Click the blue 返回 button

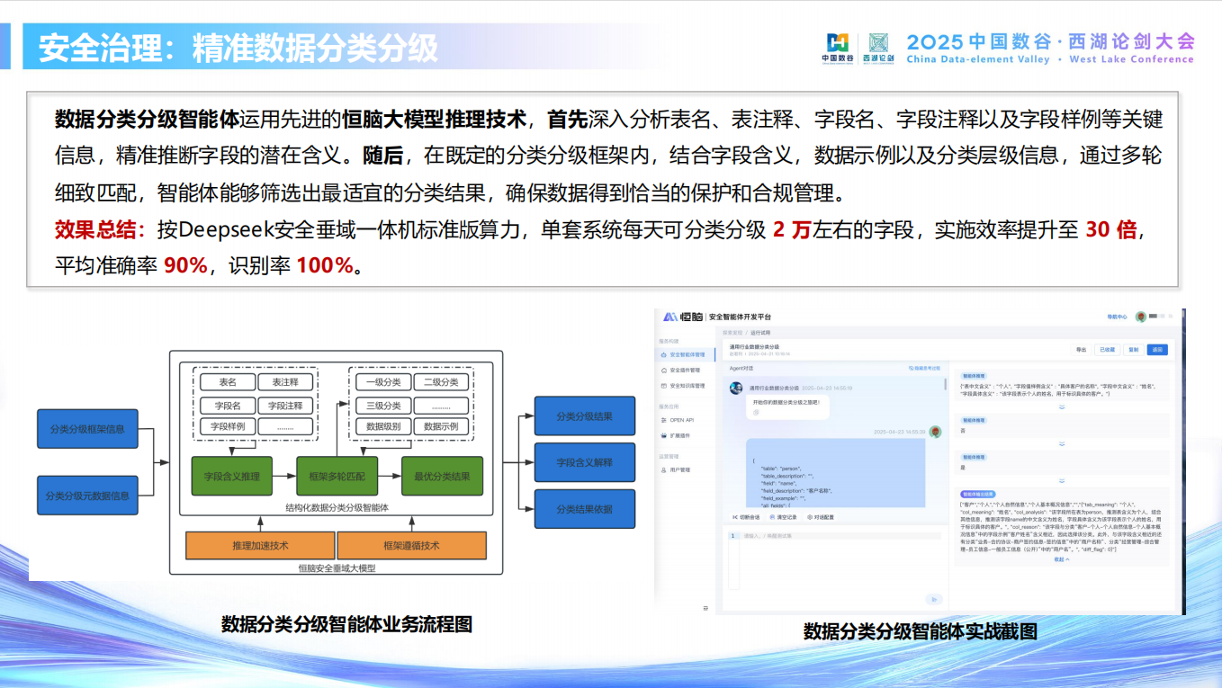click(x=1157, y=349)
